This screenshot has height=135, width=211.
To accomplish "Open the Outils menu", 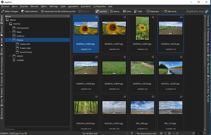I will (x=63, y=6).
